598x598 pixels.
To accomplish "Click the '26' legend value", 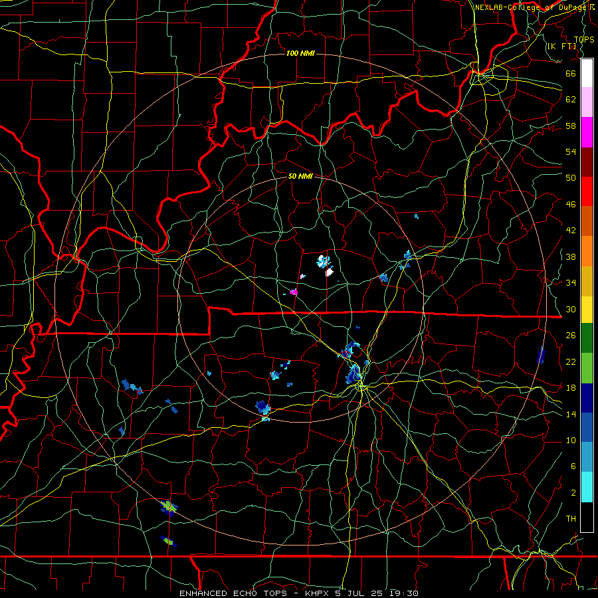I will (571, 336).
